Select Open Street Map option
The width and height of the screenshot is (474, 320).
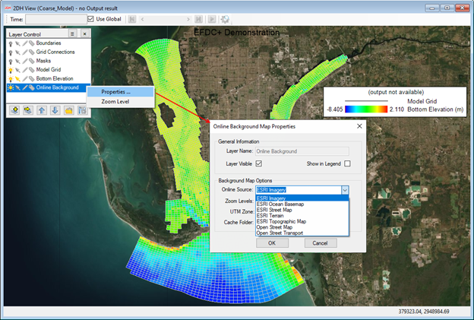302,227
